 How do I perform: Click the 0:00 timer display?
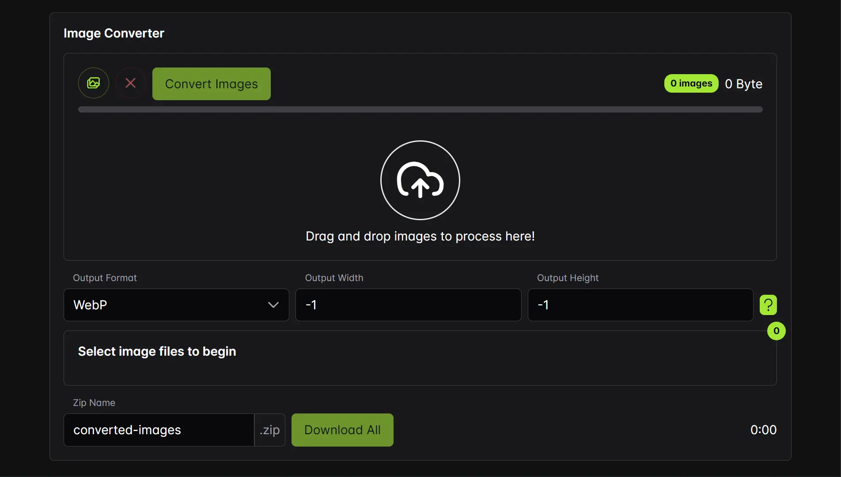pos(763,430)
